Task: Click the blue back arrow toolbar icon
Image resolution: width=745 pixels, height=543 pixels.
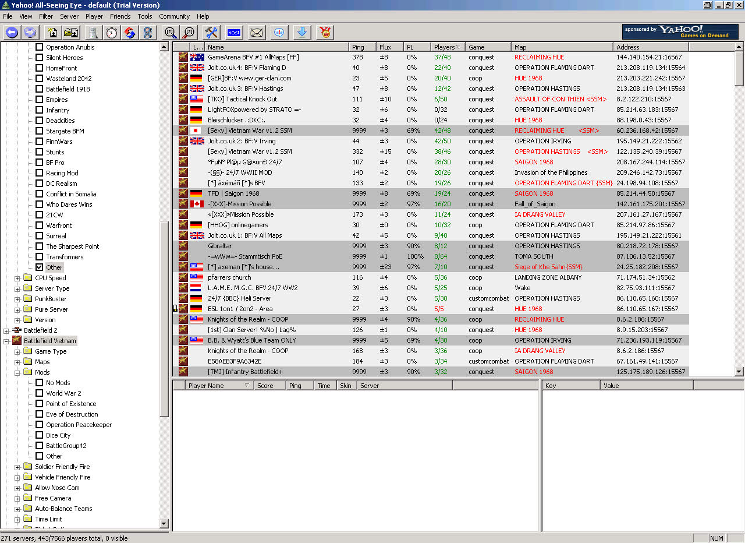Action: pyautogui.click(x=12, y=33)
